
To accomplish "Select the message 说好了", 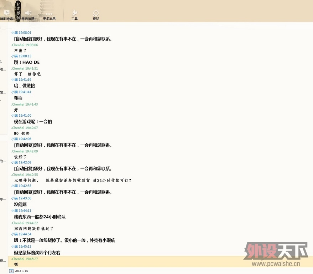I will (20, 157).
